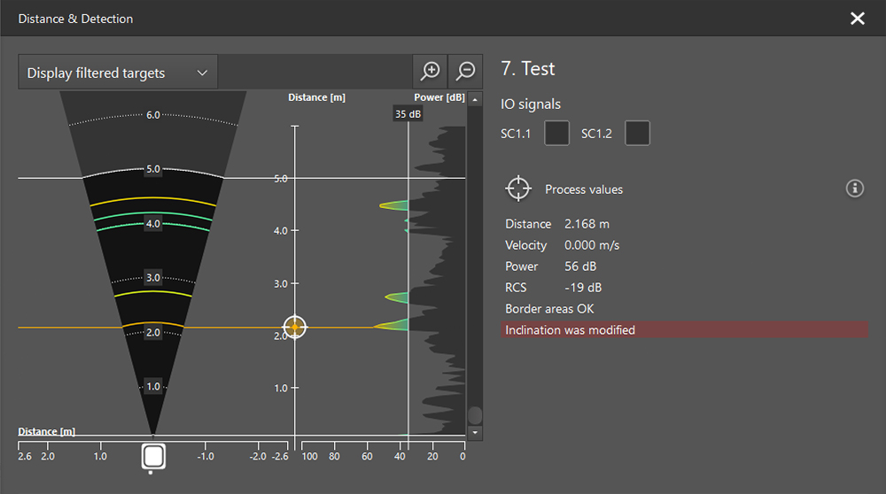Select the 35 dB threshold label
Viewport: 886px width, 494px height.
click(x=408, y=114)
